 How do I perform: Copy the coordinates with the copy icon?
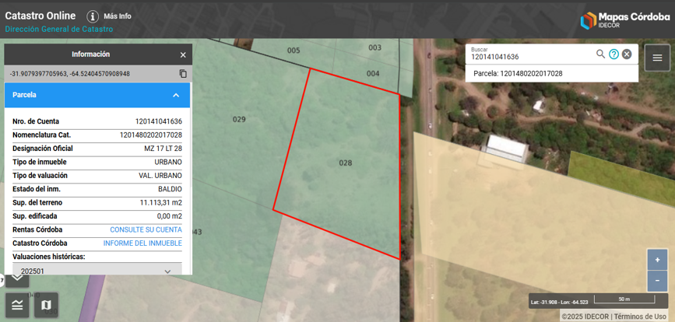[x=183, y=74]
